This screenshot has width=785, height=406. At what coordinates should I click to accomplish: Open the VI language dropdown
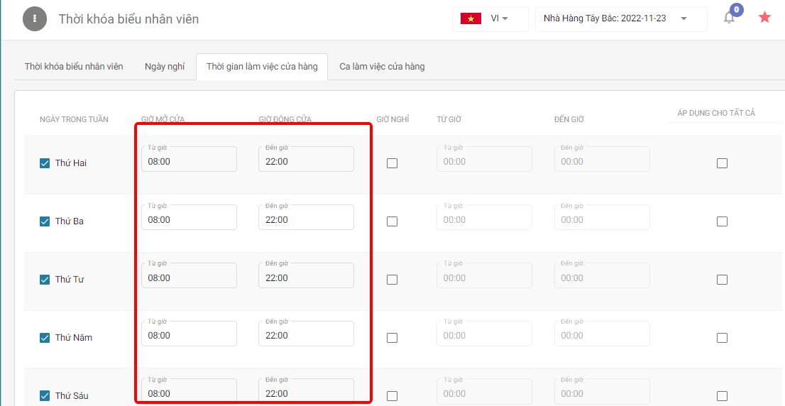500,18
